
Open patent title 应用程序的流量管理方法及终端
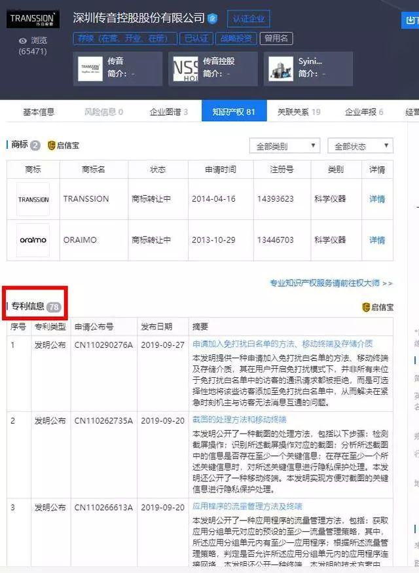click(x=247, y=506)
